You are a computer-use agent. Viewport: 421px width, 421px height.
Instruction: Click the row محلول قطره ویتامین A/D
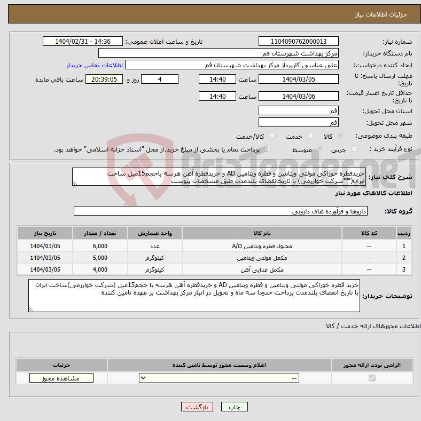(x=214, y=246)
